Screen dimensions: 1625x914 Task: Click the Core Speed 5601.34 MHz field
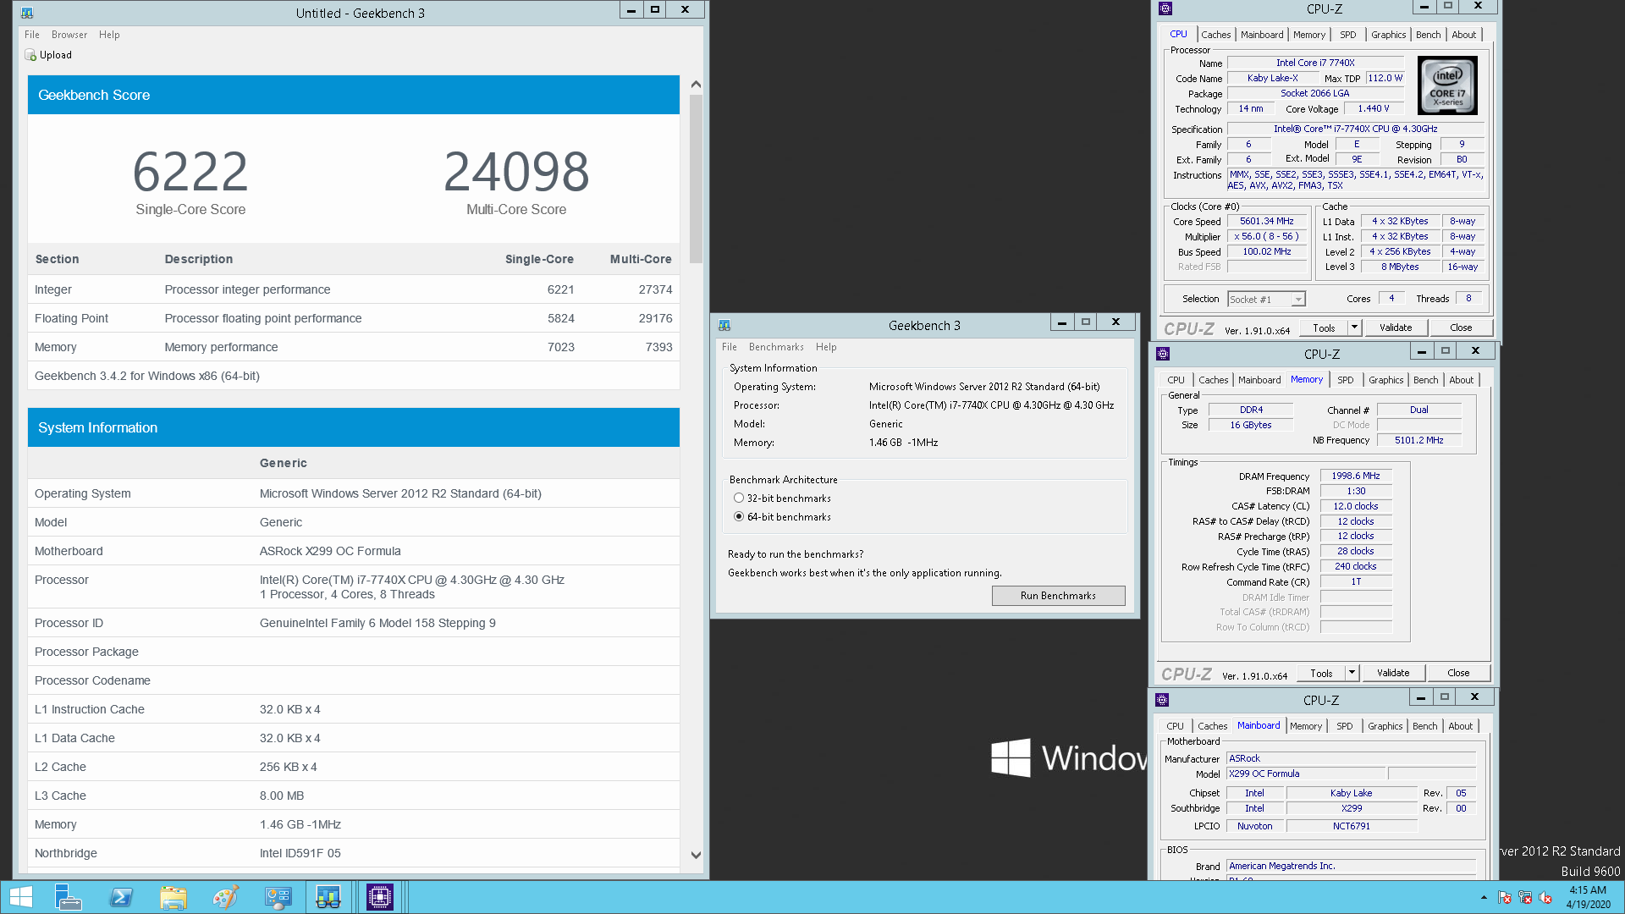pyautogui.click(x=1266, y=222)
